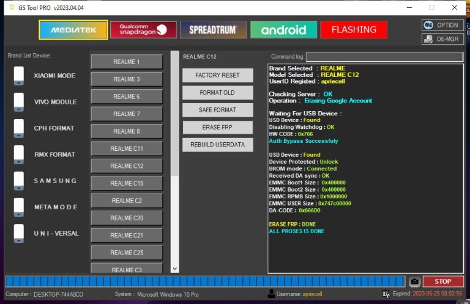Image resolution: width=470 pixels, height=304 pixels.
Task: Pick REALME C21 model
Action: tap(127, 235)
